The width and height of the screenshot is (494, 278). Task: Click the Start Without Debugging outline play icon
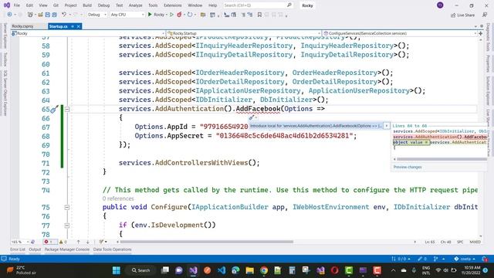pyautogui.click(x=171, y=15)
